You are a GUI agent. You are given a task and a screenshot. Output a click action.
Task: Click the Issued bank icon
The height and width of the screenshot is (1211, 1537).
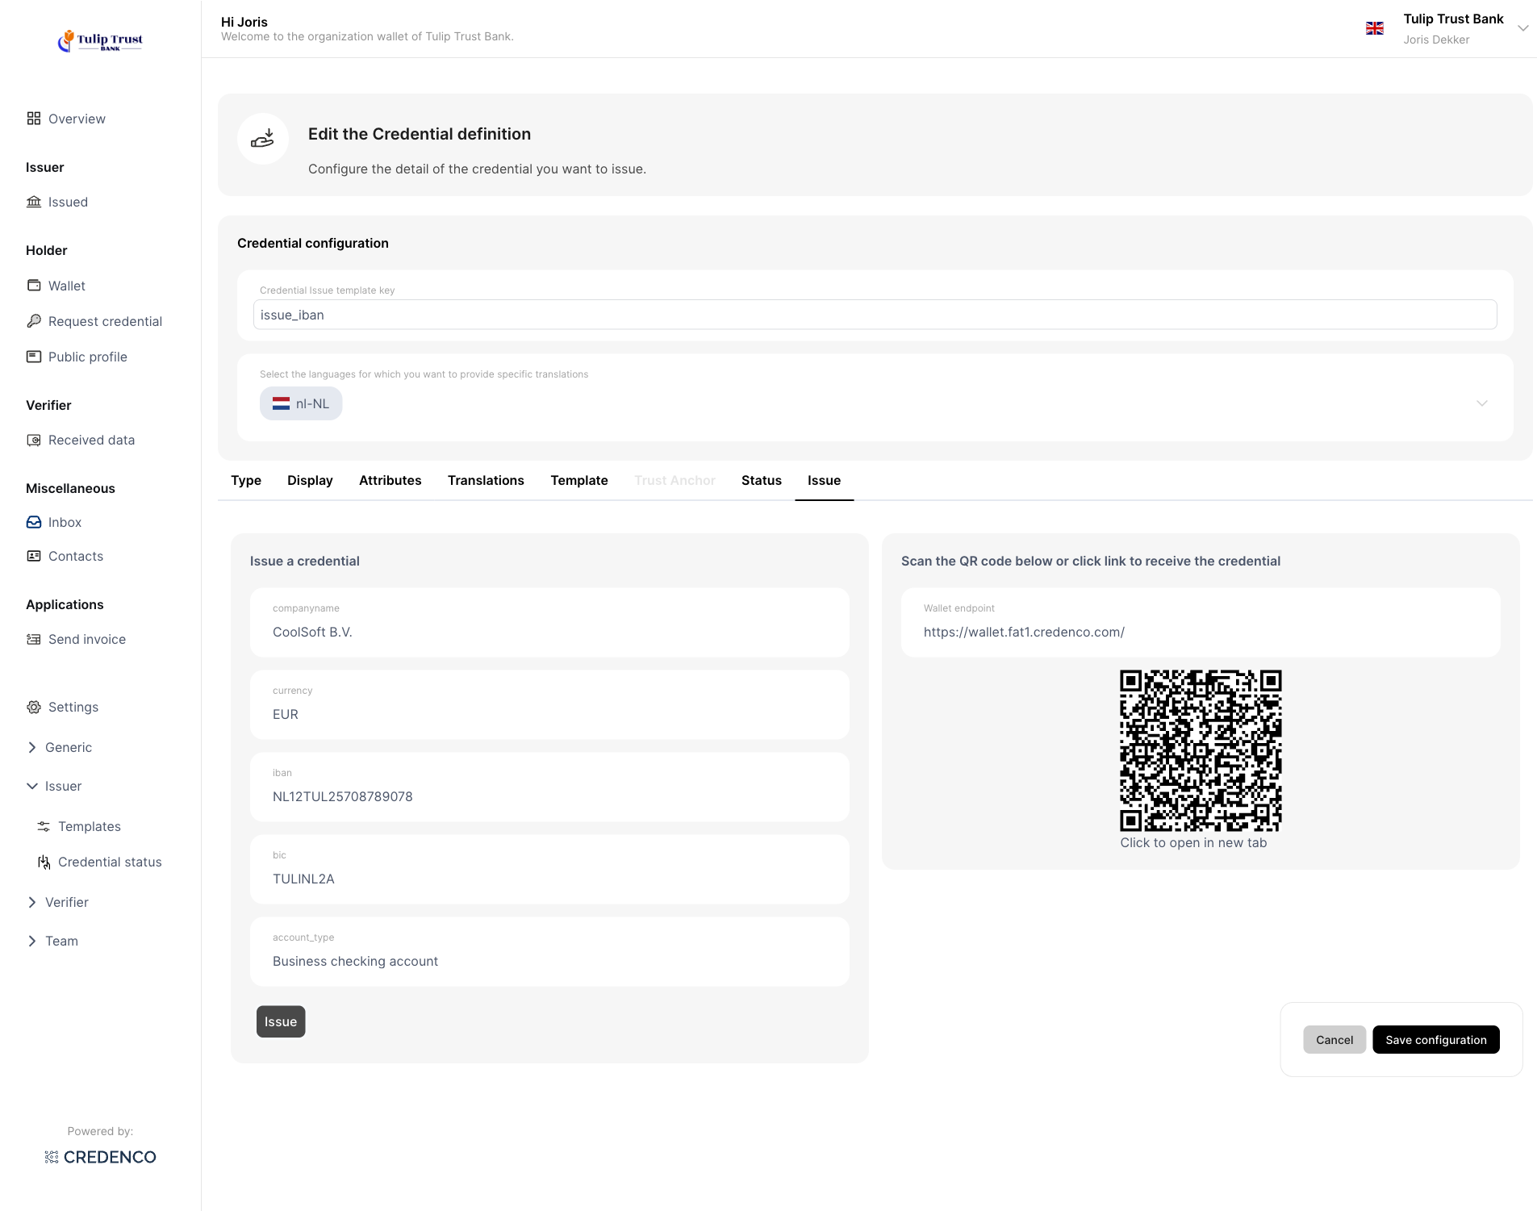[34, 202]
